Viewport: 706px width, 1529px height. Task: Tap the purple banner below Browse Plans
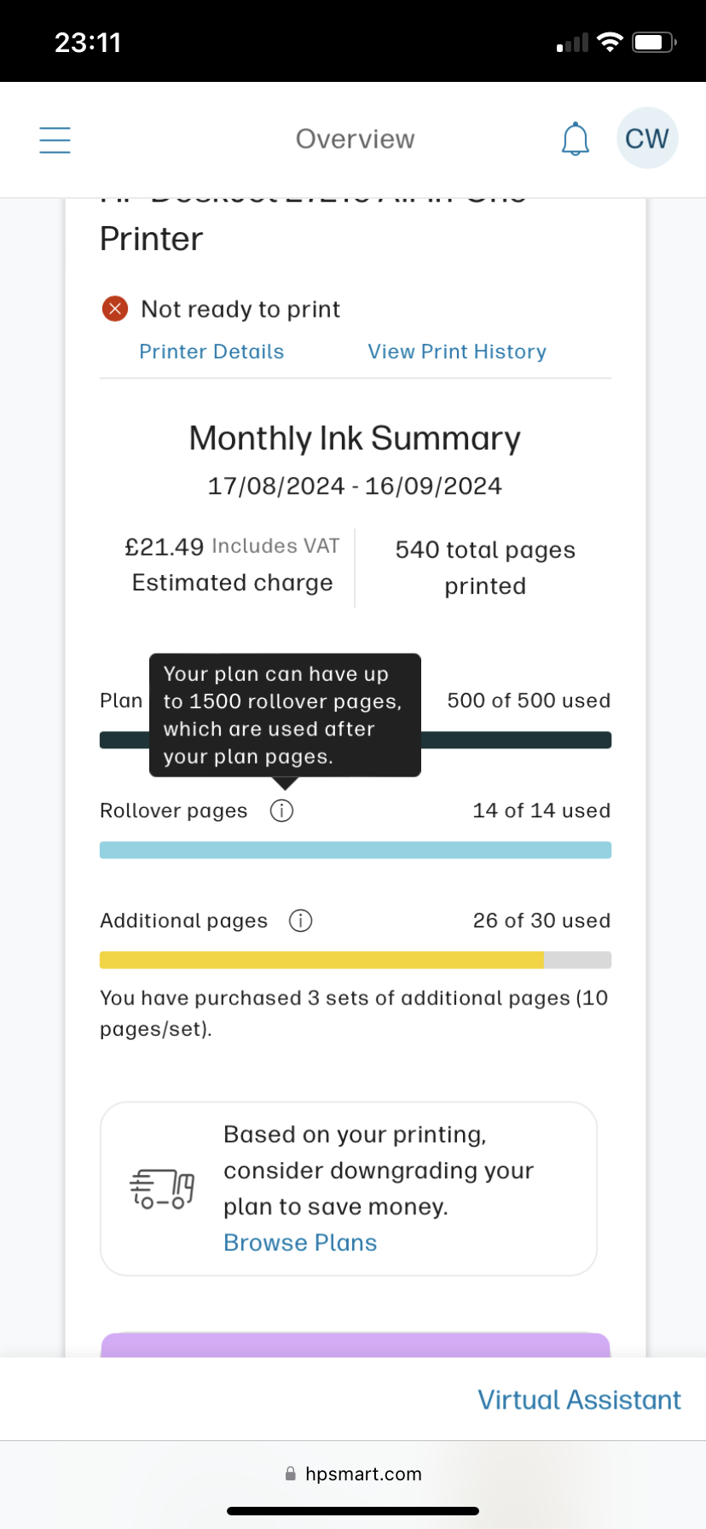(355, 1345)
